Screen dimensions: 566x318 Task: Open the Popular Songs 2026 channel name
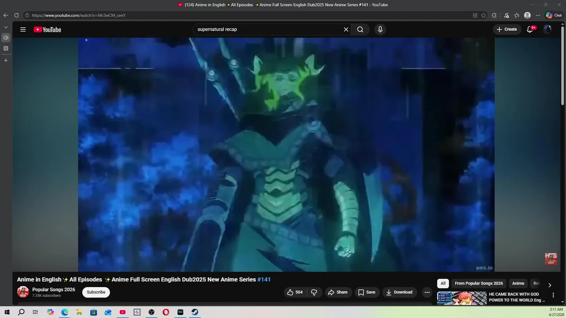pyautogui.click(x=54, y=290)
